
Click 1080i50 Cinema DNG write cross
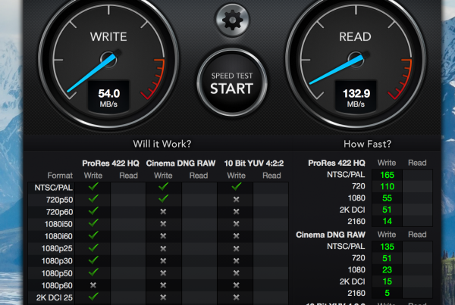point(163,224)
